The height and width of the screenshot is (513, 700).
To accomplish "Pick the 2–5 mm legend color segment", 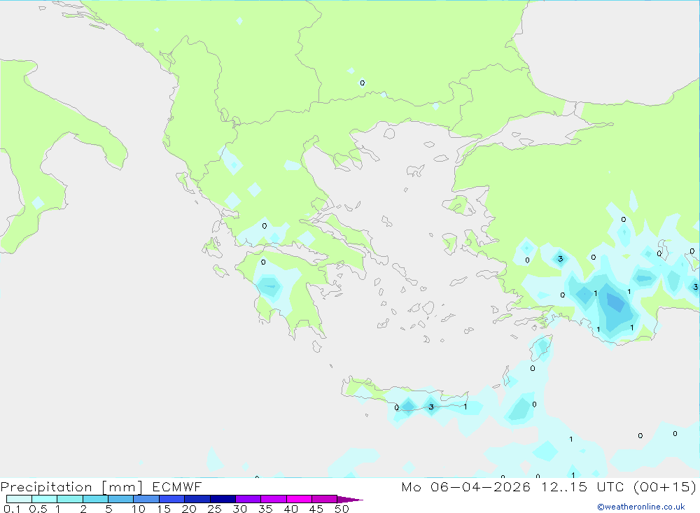I will tap(95, 499).
